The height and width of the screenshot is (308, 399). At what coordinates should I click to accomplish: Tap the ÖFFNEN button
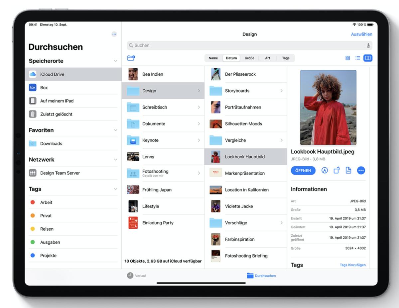[x=303, y=171]
